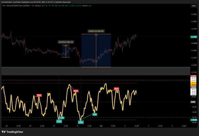199x136 pixels.
Task: Click the Eyl month marker on time axis
Action: 101,126
